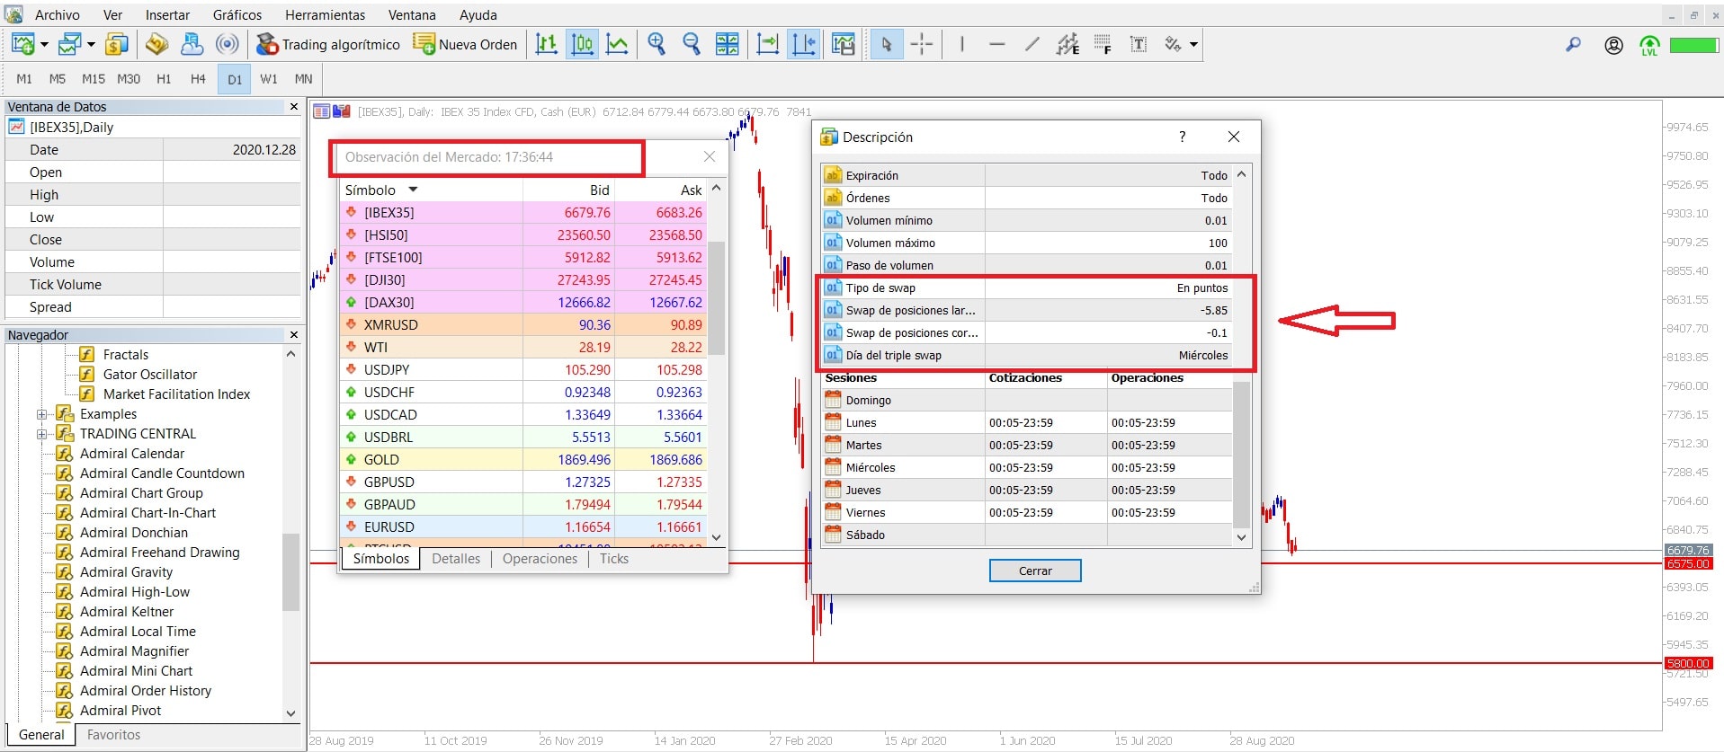Toggle chart shift from right border
1724x752 pixels.
[x=803, y=44]
